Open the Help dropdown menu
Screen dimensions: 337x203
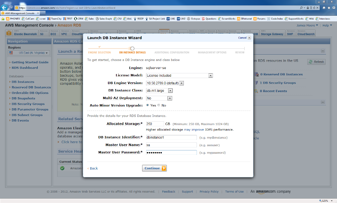(327, 25)
